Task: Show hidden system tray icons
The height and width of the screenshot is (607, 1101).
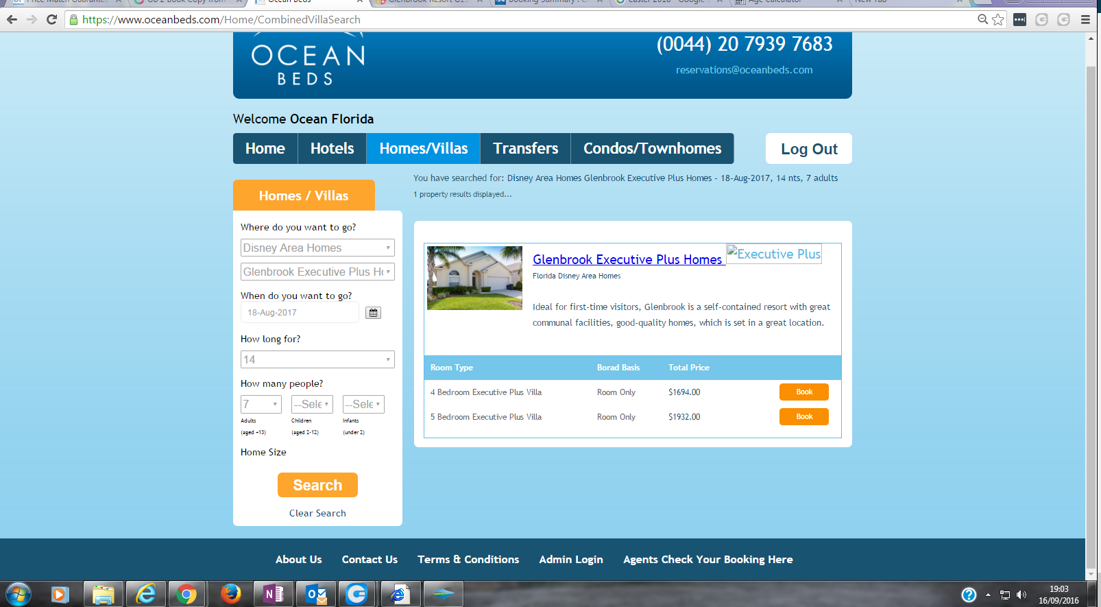Action: pyautogui.click(x=988, y=595)
